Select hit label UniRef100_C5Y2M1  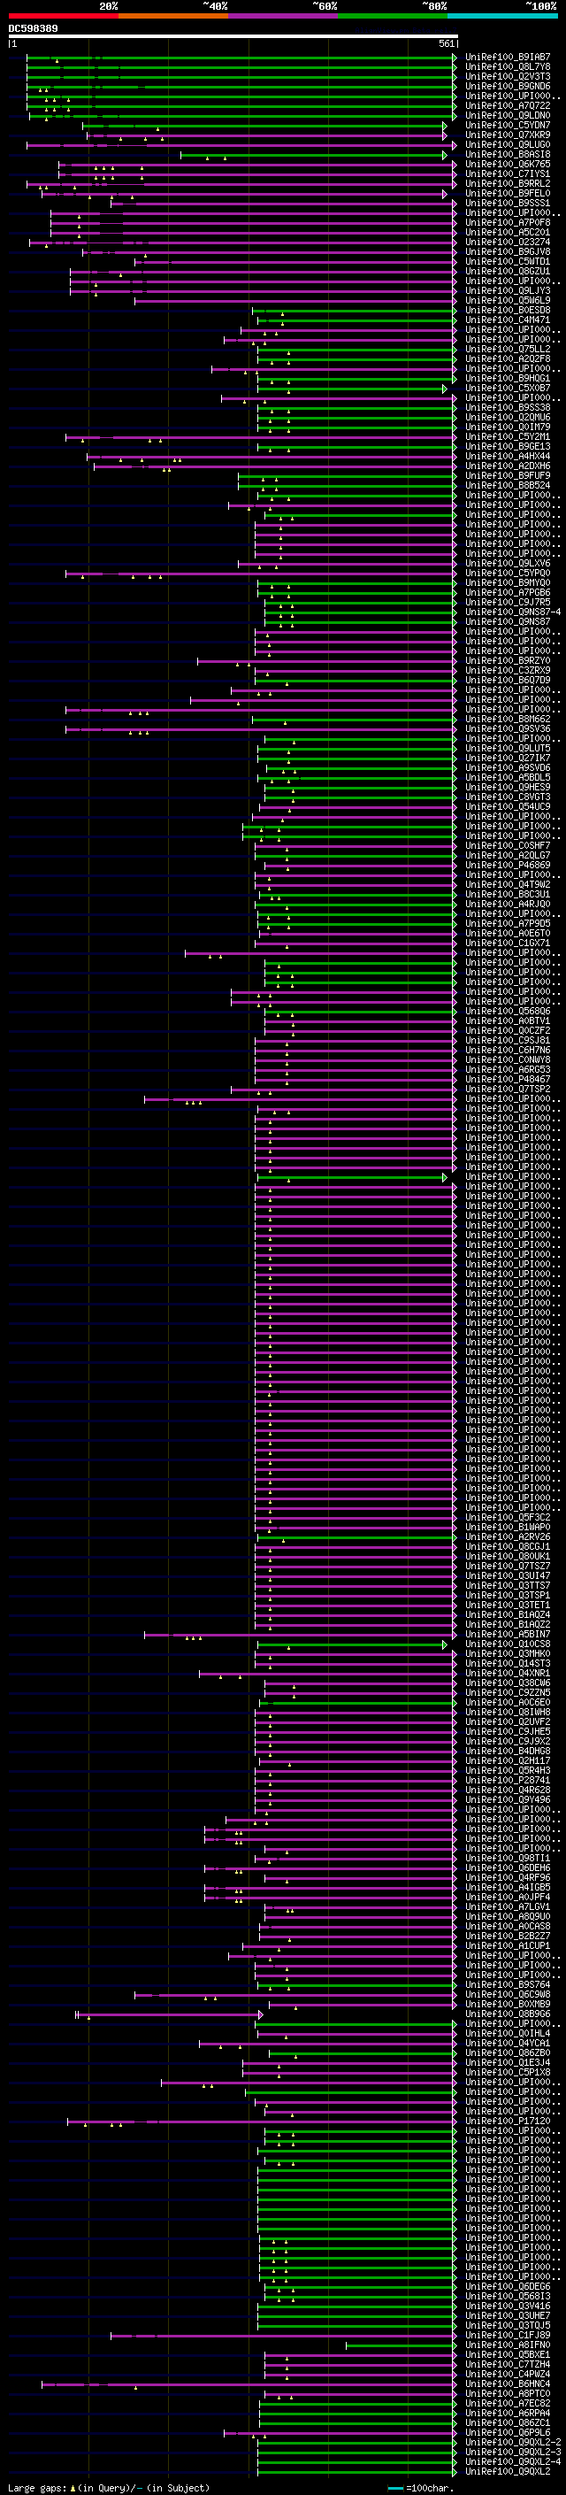pyautogui.click(x=508, y=437)
